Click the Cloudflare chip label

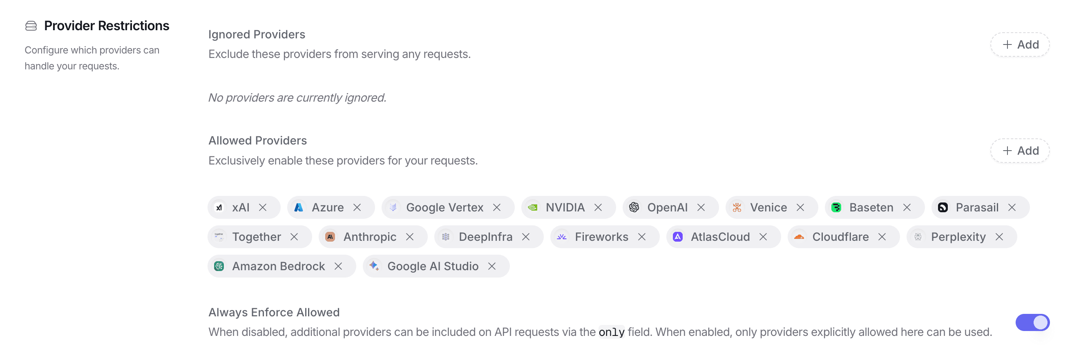coord(840,237)
